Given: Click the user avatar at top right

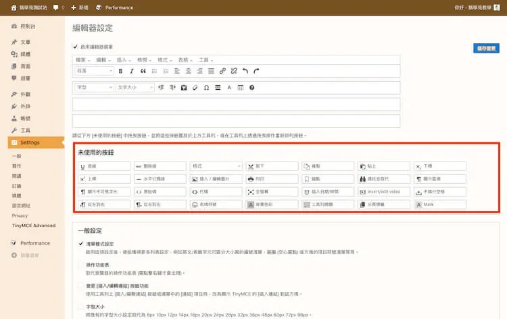Looking at the screenshot, I should [497, 7].
